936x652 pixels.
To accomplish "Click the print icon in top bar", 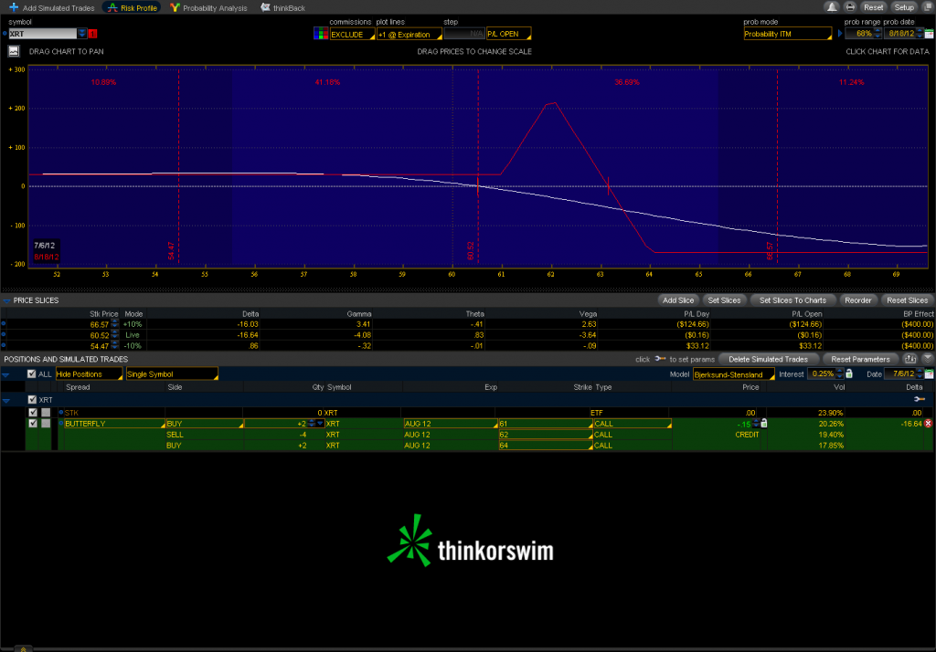I will [850, 7].
